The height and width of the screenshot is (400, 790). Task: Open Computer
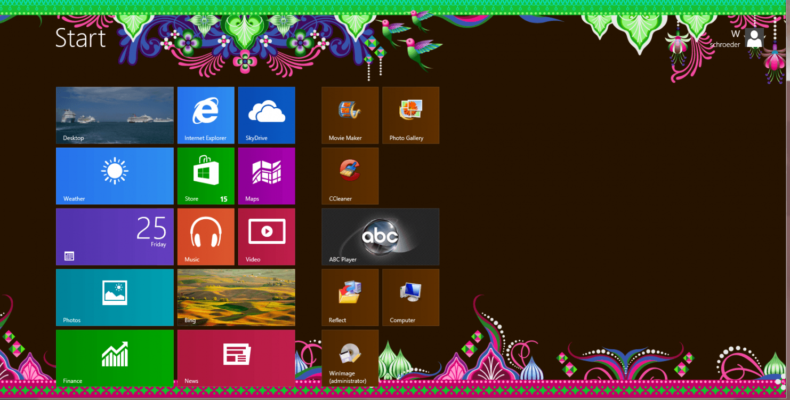pos(410,297)
